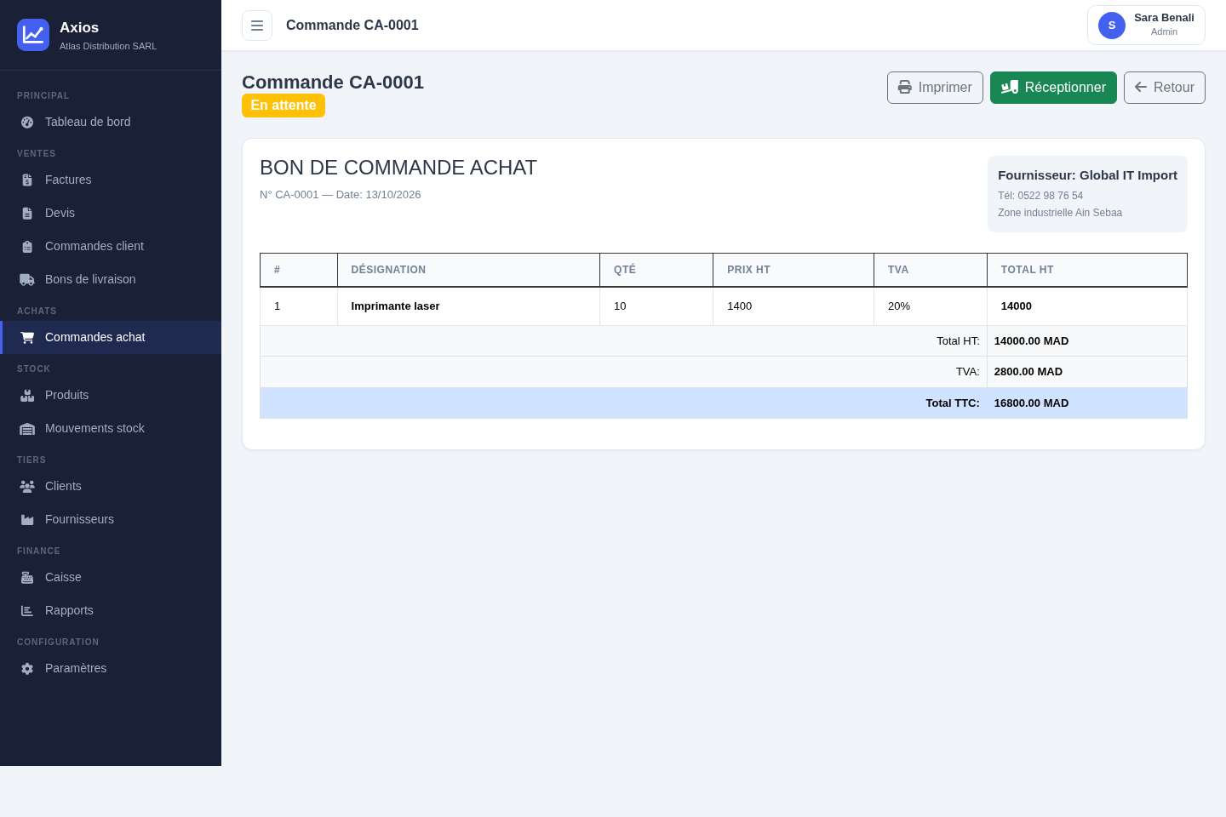Select Commandes achat menu item

click(x=111, y=337)
